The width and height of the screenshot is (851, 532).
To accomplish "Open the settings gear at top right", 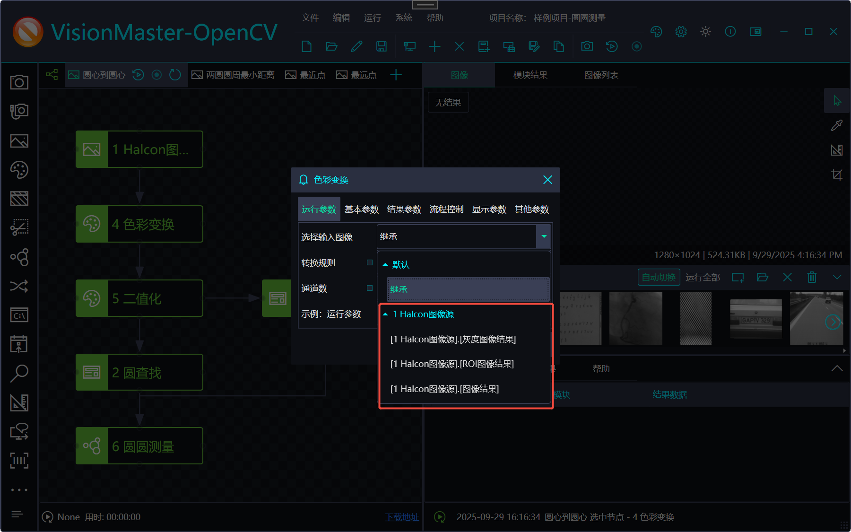I will click(x=681, y=32).
